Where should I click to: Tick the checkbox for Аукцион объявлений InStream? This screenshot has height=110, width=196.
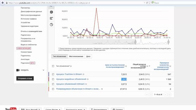click(53, 84)
